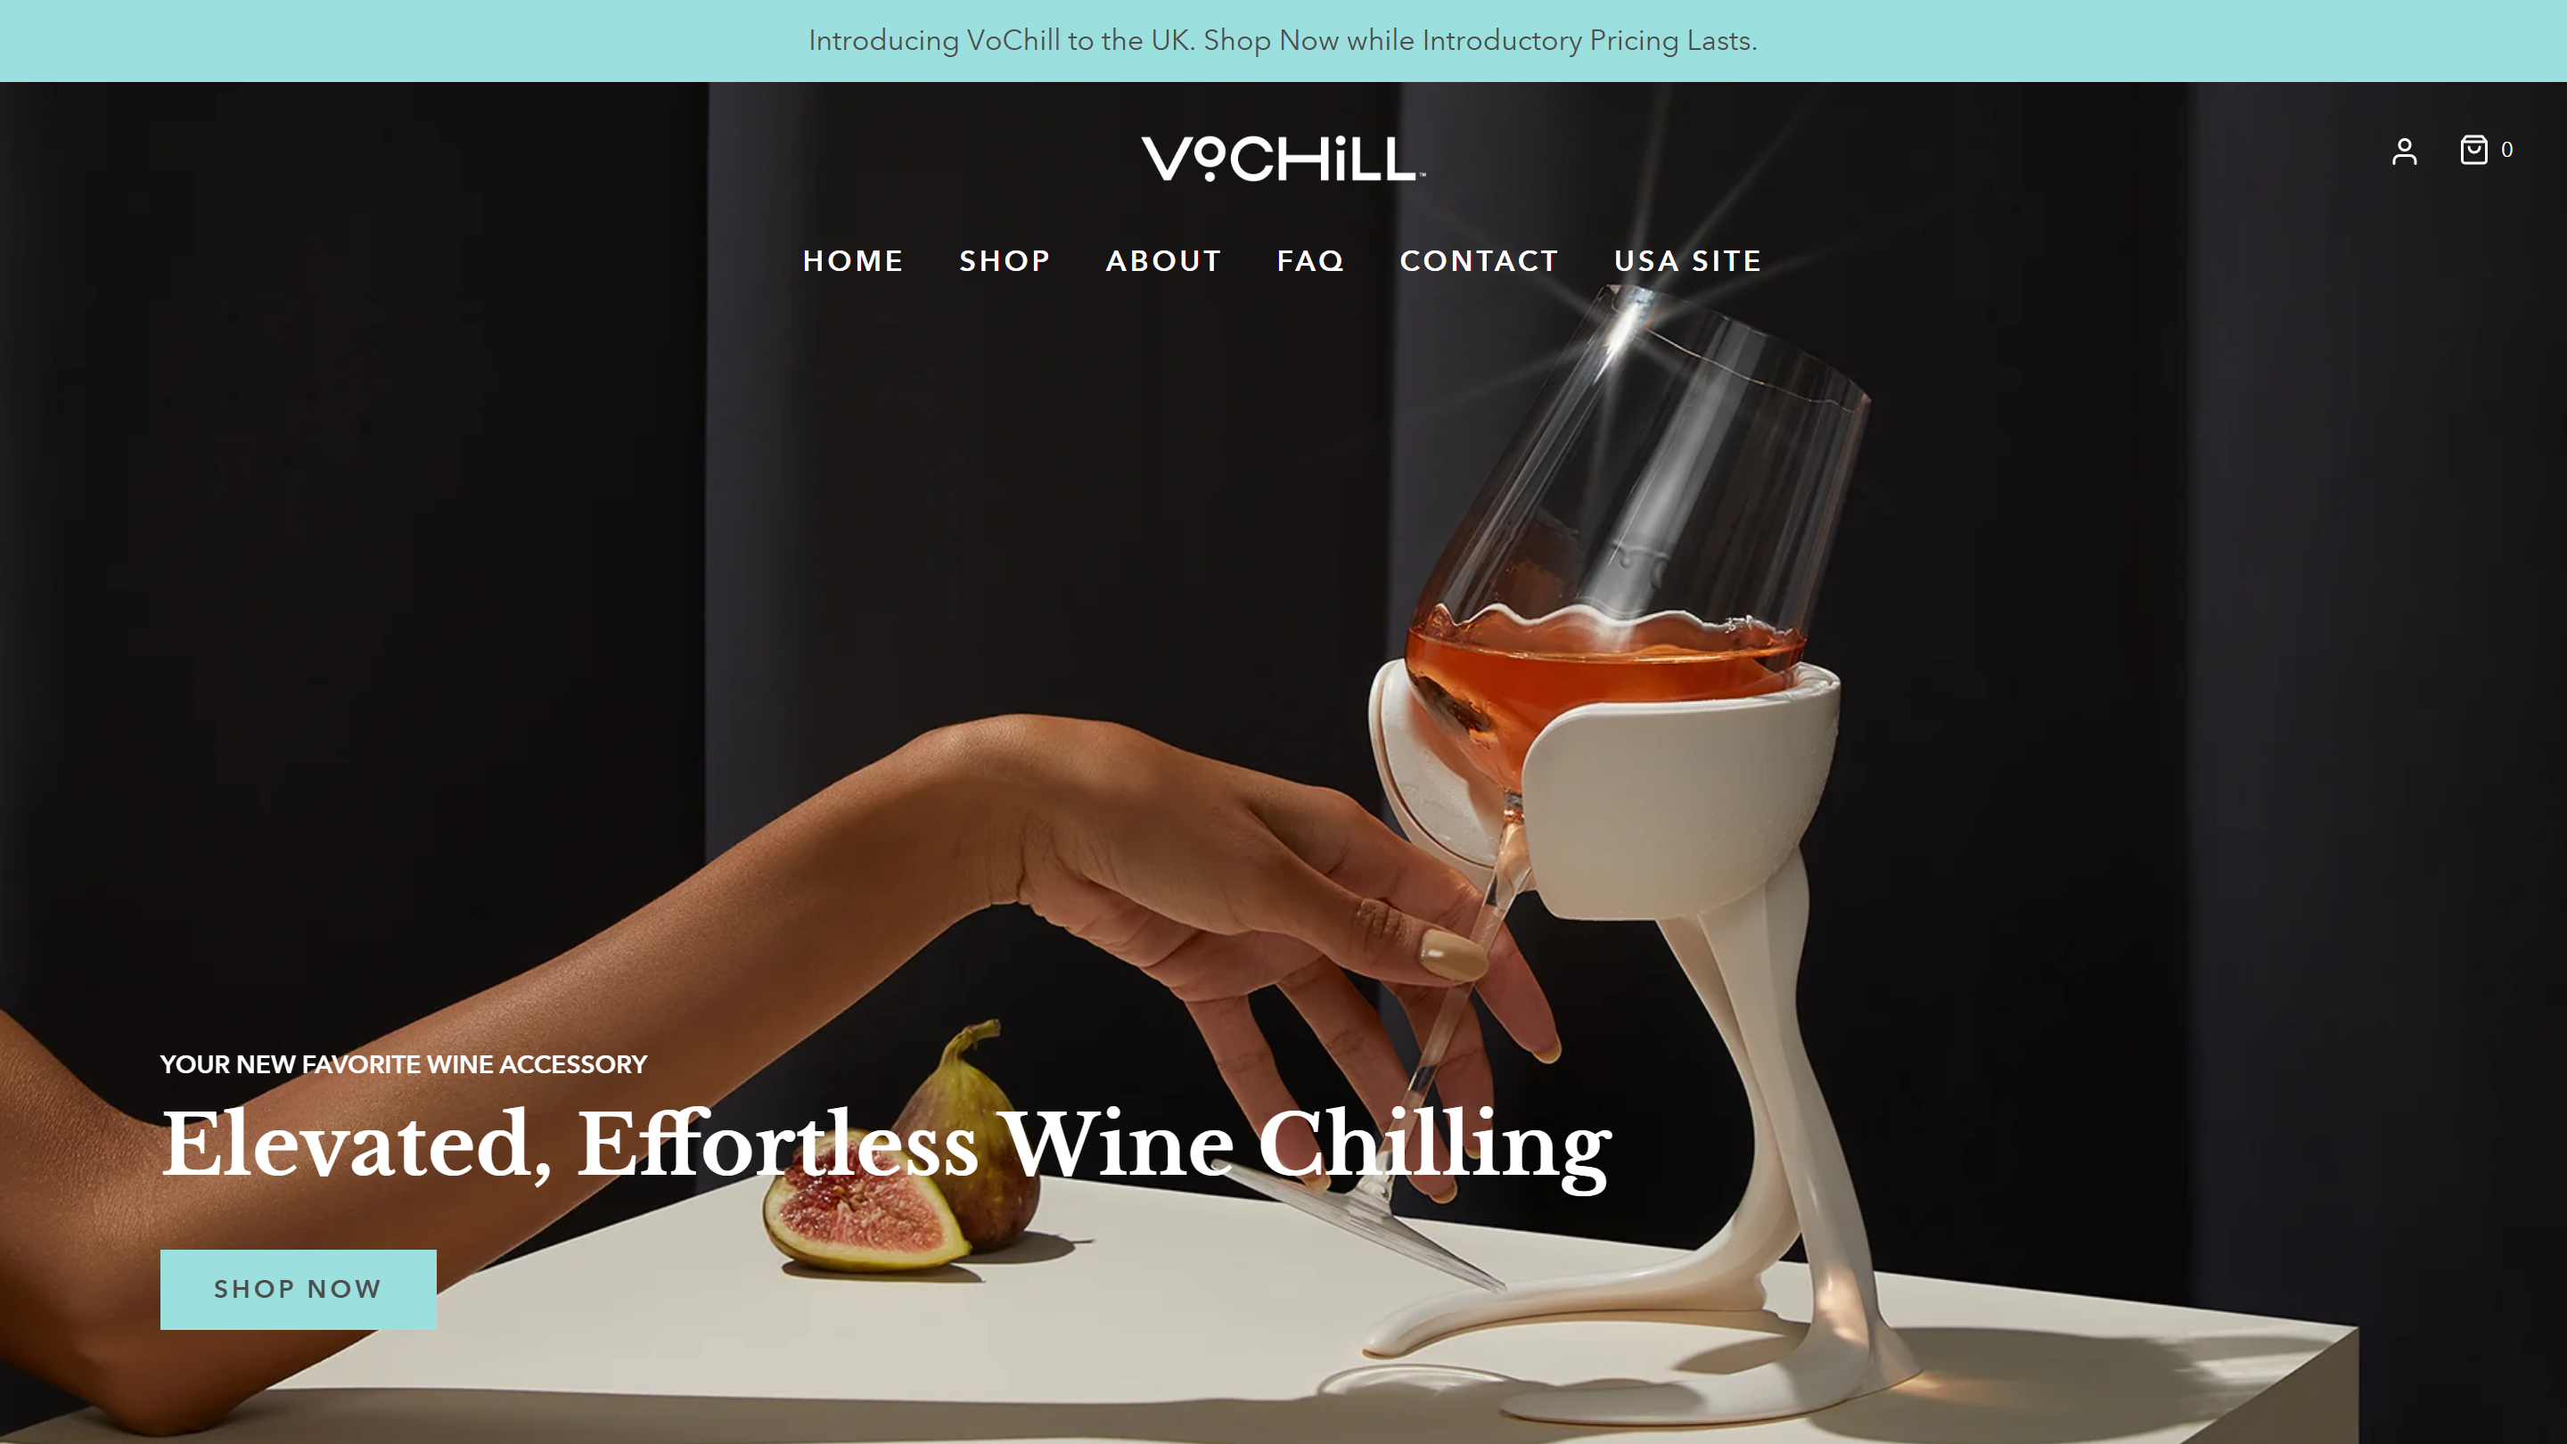Select CONTACT in the navigation

(1479, 261)
